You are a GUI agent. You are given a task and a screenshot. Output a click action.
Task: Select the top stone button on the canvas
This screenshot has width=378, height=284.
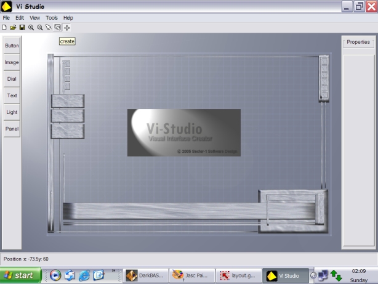(68, 101)
